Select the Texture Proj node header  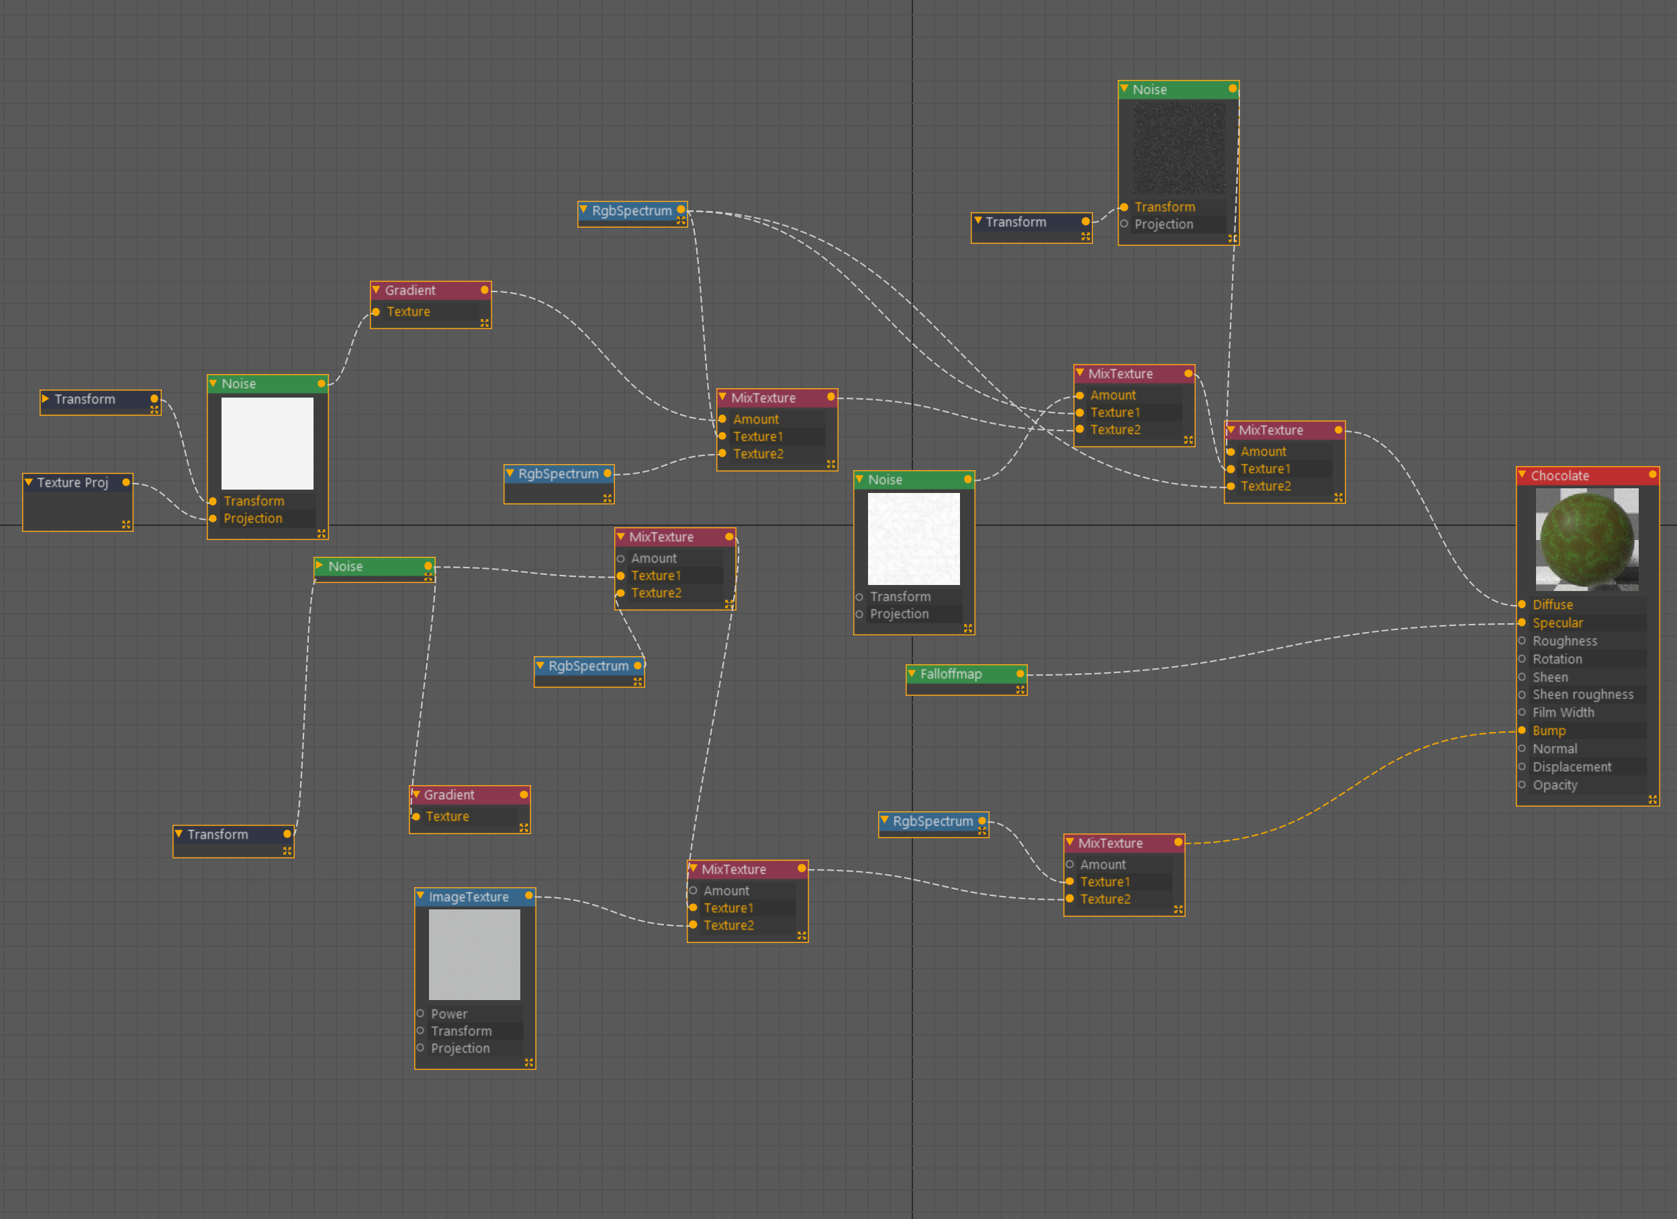pyautogui.click(x=73, y=482)
